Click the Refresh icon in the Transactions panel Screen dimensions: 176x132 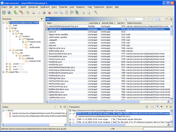click(147, 107)
